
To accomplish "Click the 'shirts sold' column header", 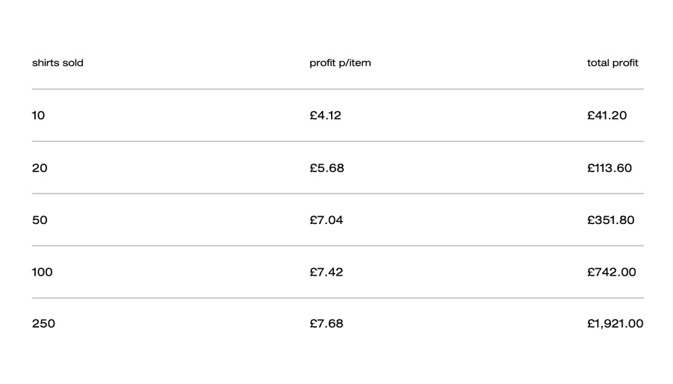I will [x=58, y=63].
